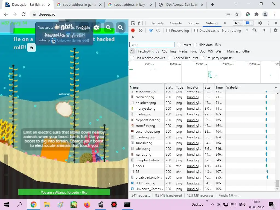
Task: Open the extensions puzzle icon
Action: click(x=256, y=14)
